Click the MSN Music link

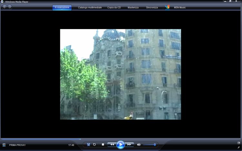180,7
